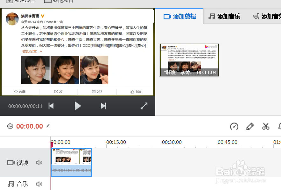The width and height of the screenshot is (281, 190).
Task: Click the small pencil next to 00:00.00
Action: pos(48,126)
